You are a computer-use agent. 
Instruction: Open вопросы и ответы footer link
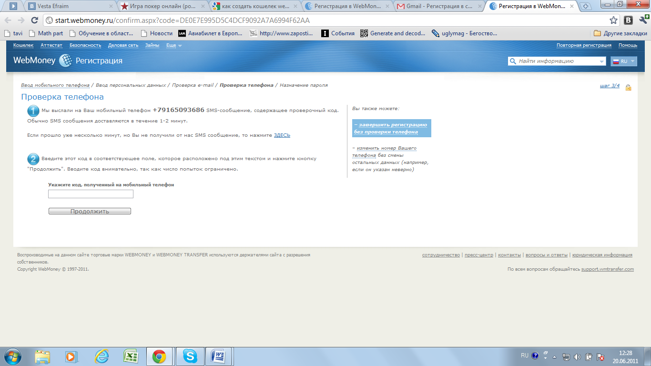coord(546,255)
